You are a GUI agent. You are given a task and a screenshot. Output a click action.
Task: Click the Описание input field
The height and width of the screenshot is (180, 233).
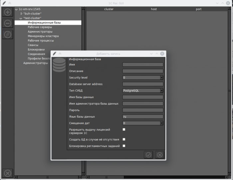point(143,71)
